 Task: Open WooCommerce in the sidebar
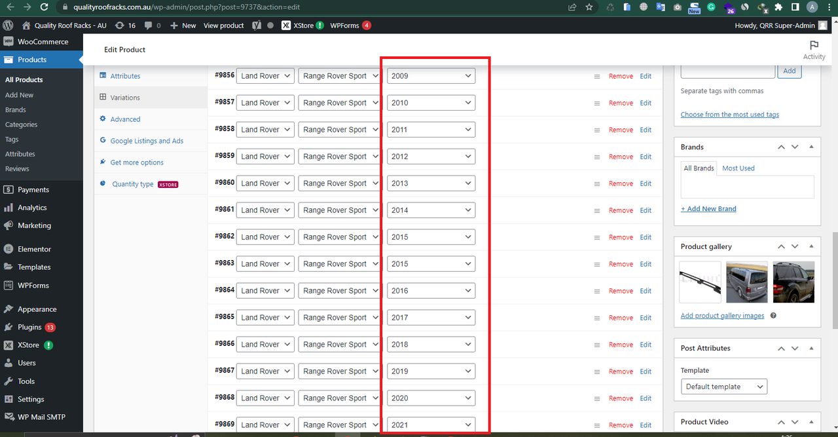pos(42,41)
